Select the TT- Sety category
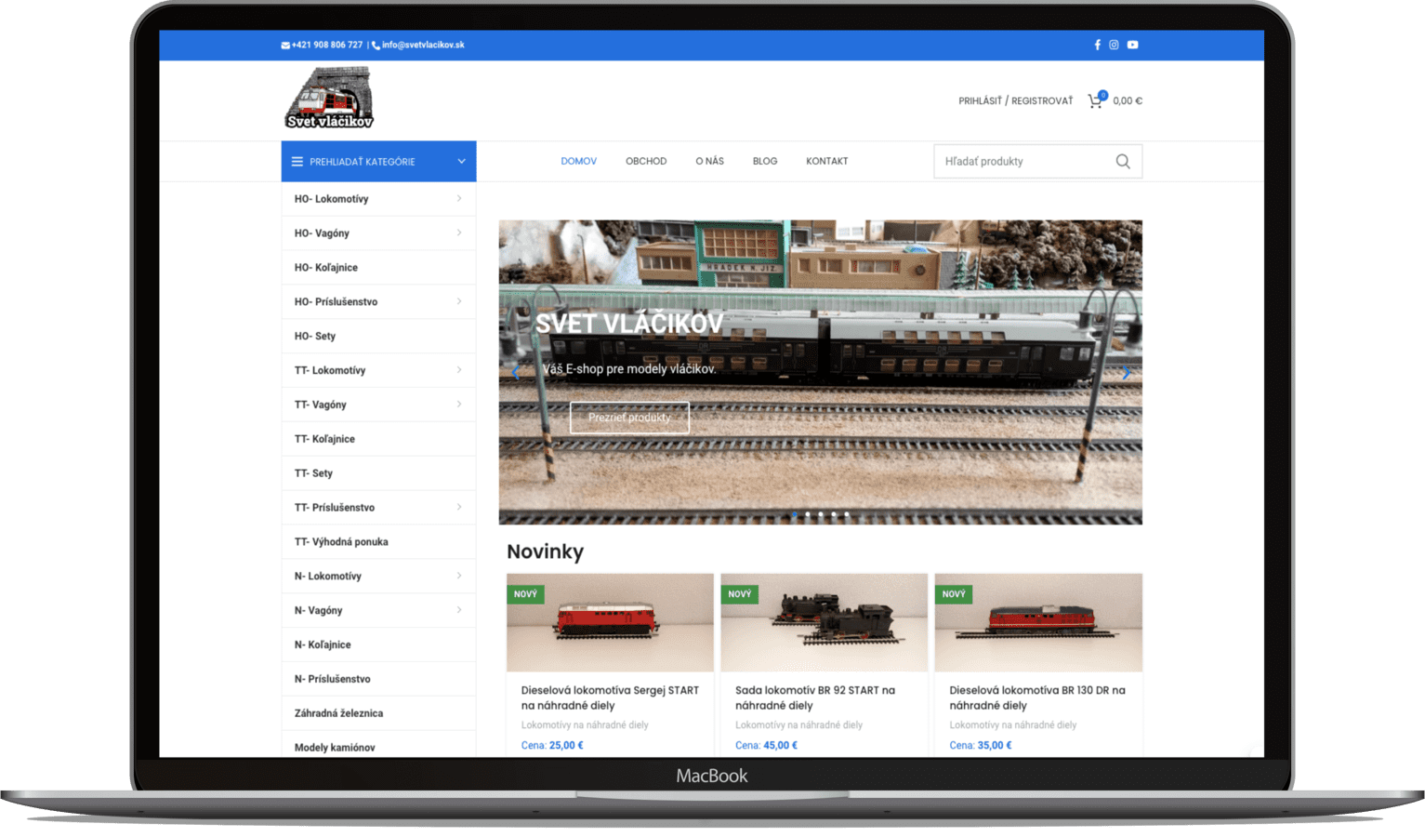The width and height of the screenshot is (1425, 837). click(x=378, y=473)
